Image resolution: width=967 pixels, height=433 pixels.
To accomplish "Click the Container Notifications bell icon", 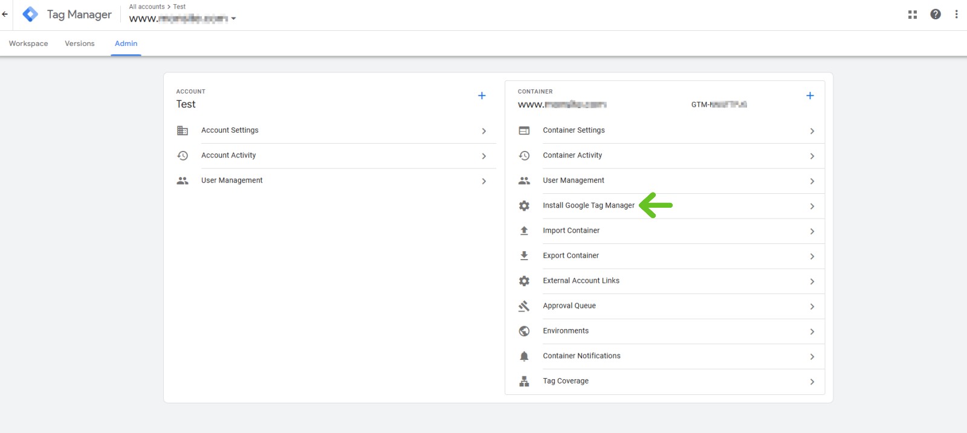I will pyautogui.click(x=524, y=356).
